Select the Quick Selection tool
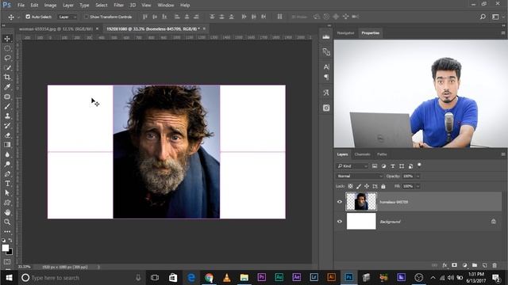508x285 pixels. click(7, 68)
